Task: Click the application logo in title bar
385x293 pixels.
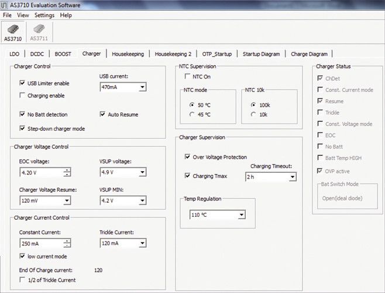Action: click(x=4, y=5)
